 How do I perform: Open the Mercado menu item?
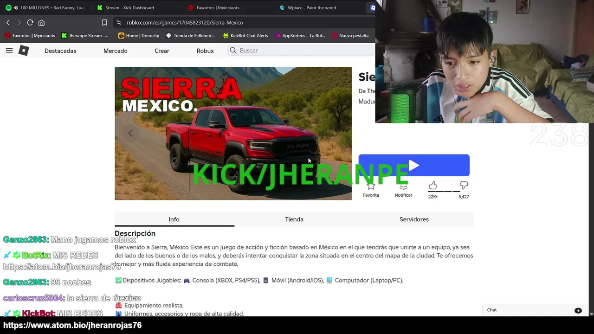coord(115,51)
